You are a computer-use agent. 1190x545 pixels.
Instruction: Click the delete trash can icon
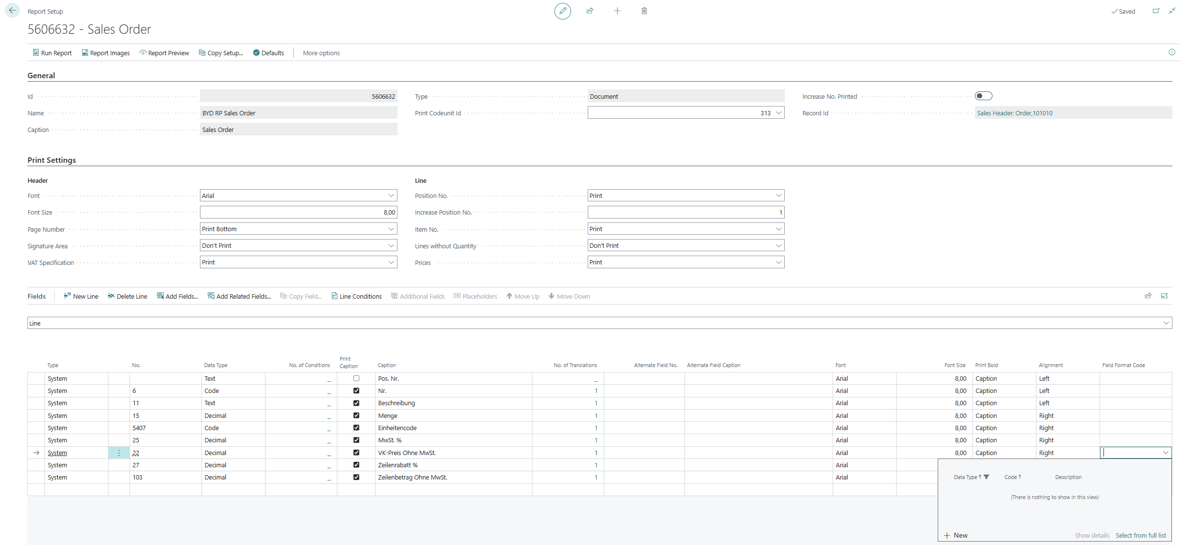644,11
